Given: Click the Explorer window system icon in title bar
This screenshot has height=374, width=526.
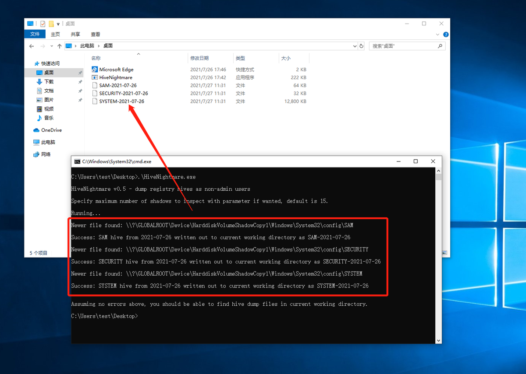Looking at the screenshot, I should (30, 24).
